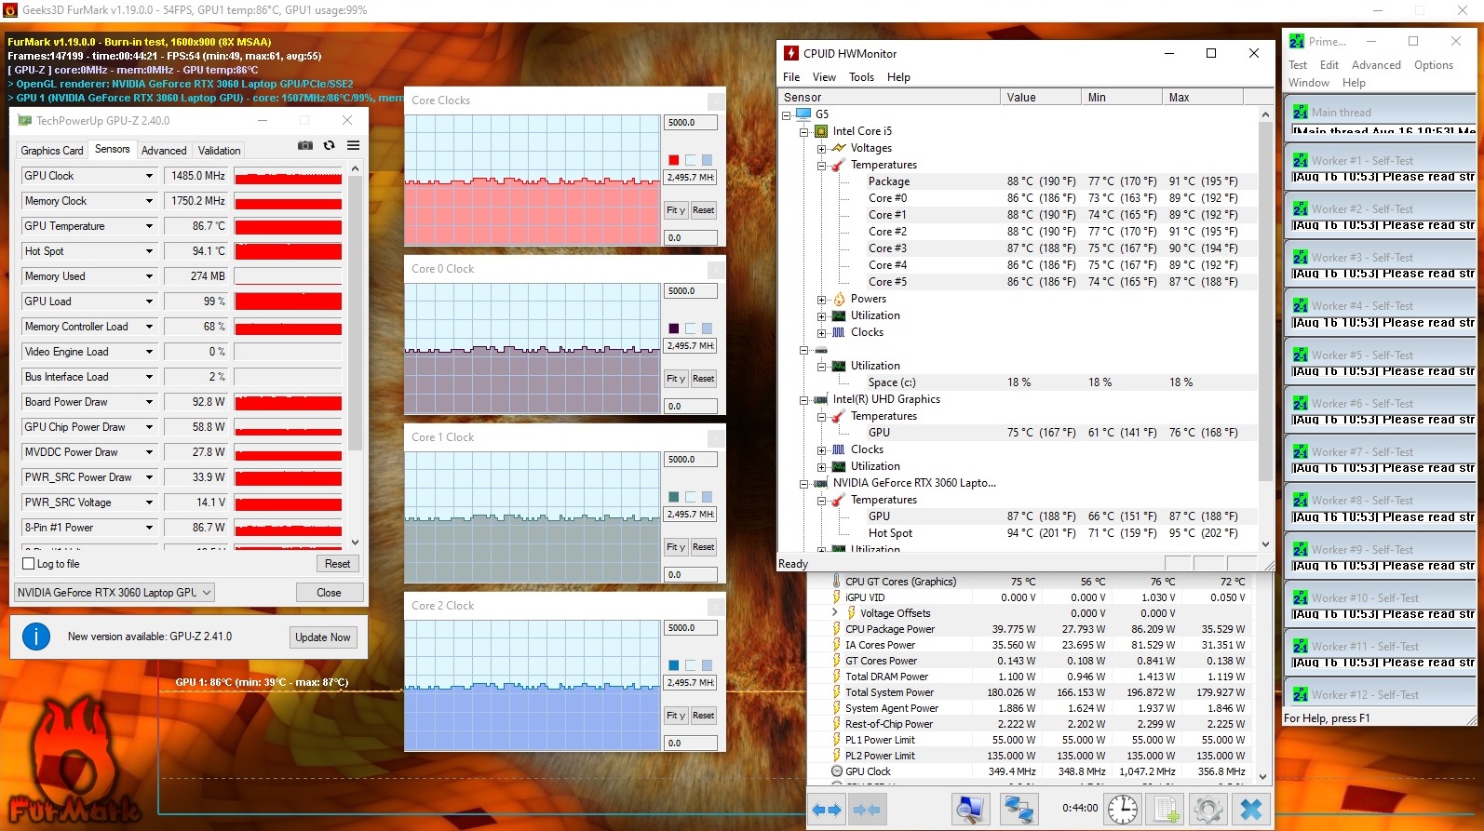Viewport: 1484px width, 831px height.
Task: Open the View menu in HWMonitor
Action: [824, 77]
